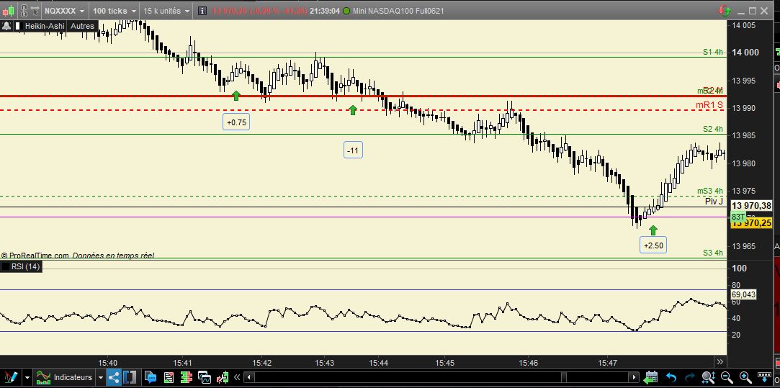Click the -11 trade result label
The width and height of the screenshot is (780, 388).
(x=353, y=150)
